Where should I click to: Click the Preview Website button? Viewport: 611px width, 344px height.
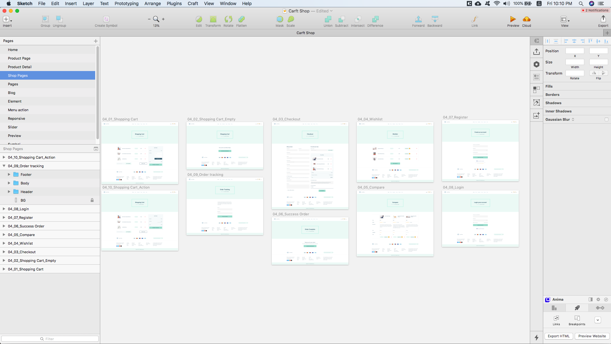592,336
